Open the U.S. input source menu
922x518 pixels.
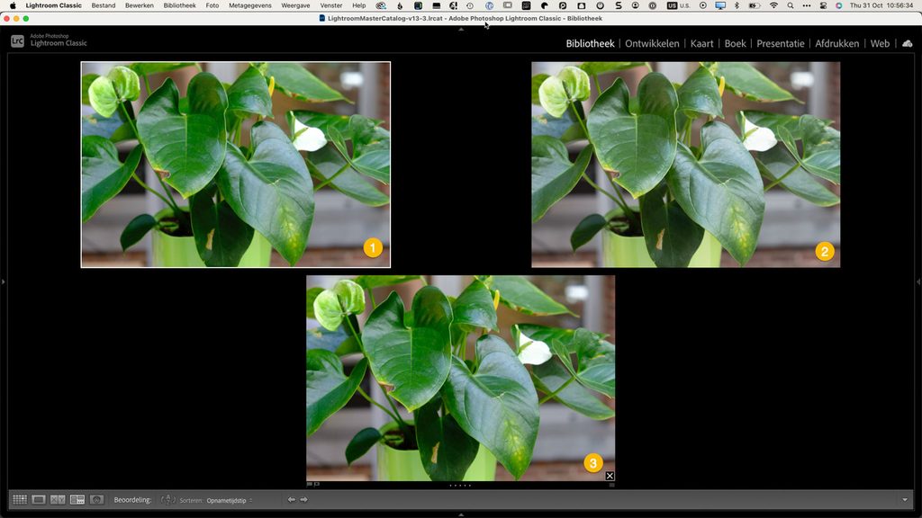click(678, 5)
